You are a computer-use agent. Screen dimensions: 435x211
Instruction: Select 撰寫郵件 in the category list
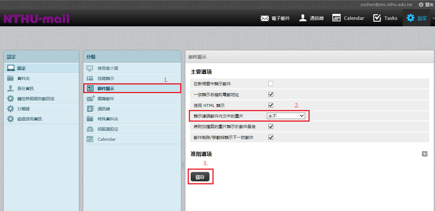105,99
